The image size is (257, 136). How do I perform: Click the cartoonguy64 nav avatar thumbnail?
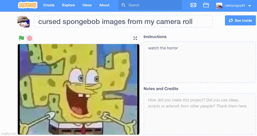219,5
